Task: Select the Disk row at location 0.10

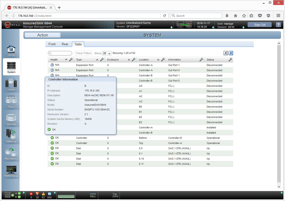Action: tap(140, 159)
